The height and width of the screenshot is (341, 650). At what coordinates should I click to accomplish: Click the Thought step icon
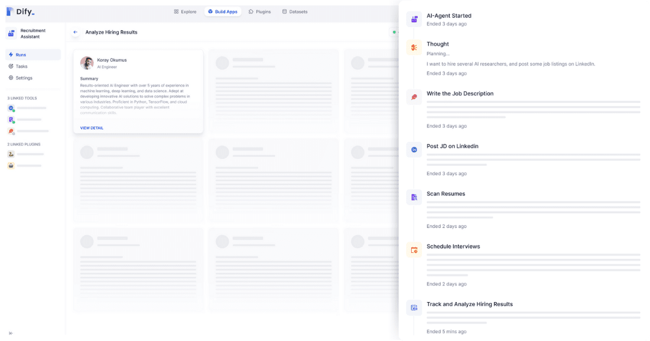click(x=414, y=48)
